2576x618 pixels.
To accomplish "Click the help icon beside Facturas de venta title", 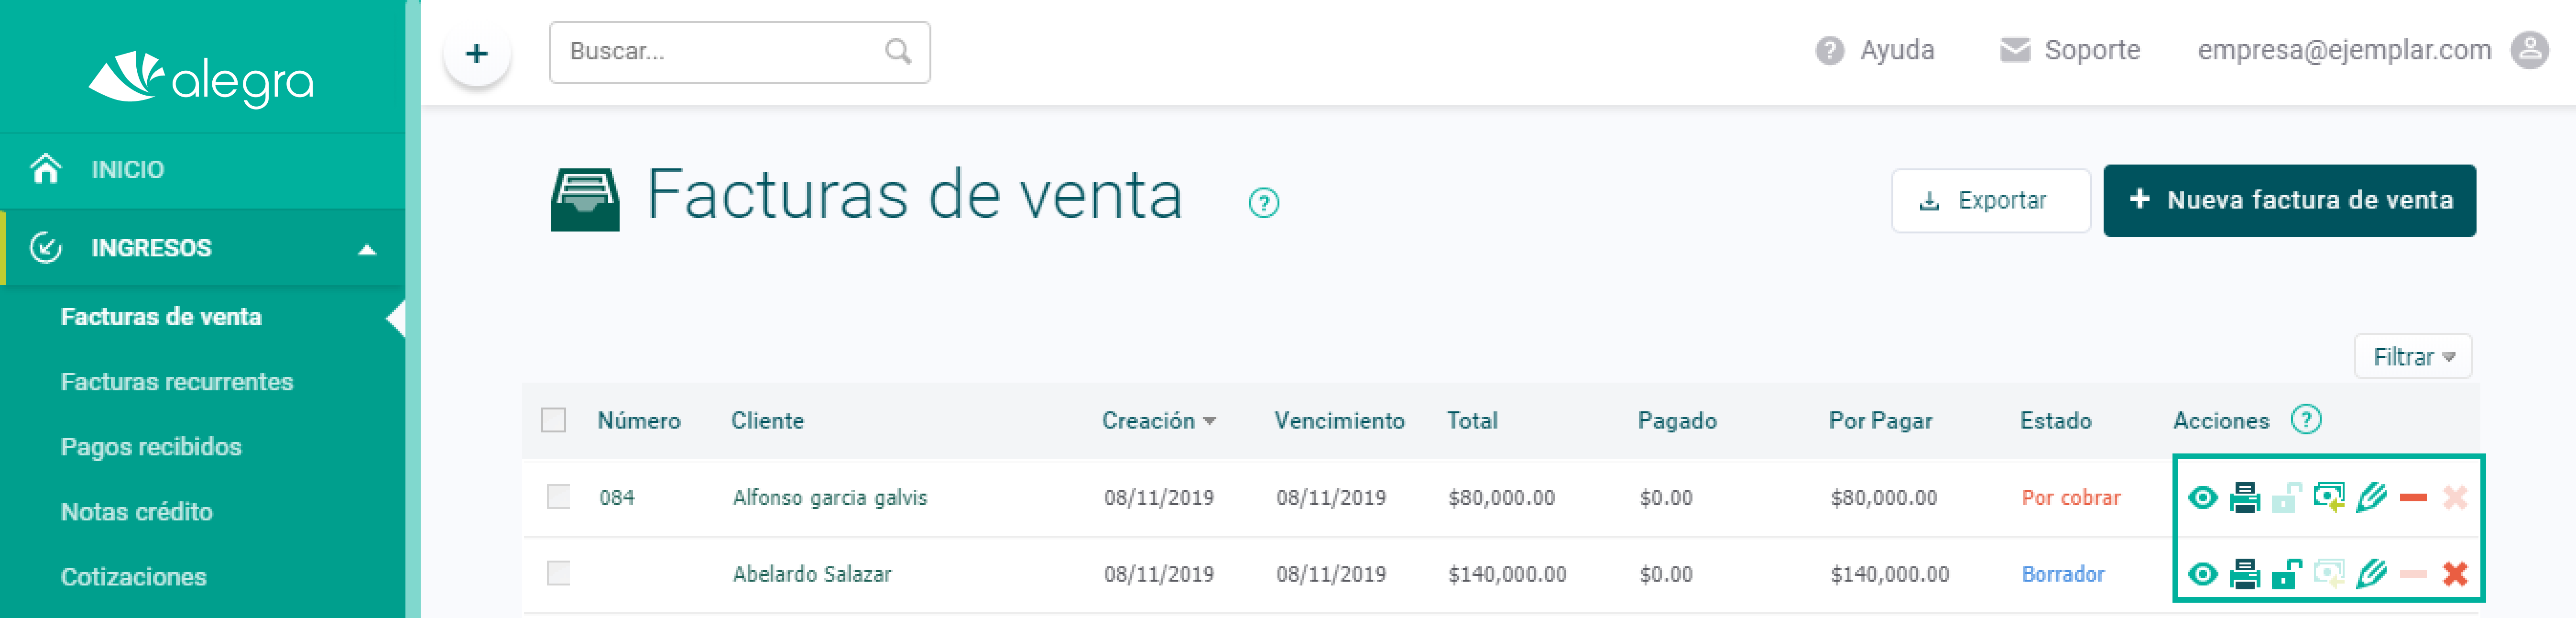I will pos(1263,203).
